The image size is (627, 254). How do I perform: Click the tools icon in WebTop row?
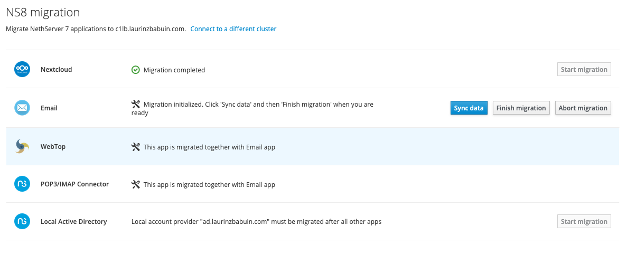(136, 147)
